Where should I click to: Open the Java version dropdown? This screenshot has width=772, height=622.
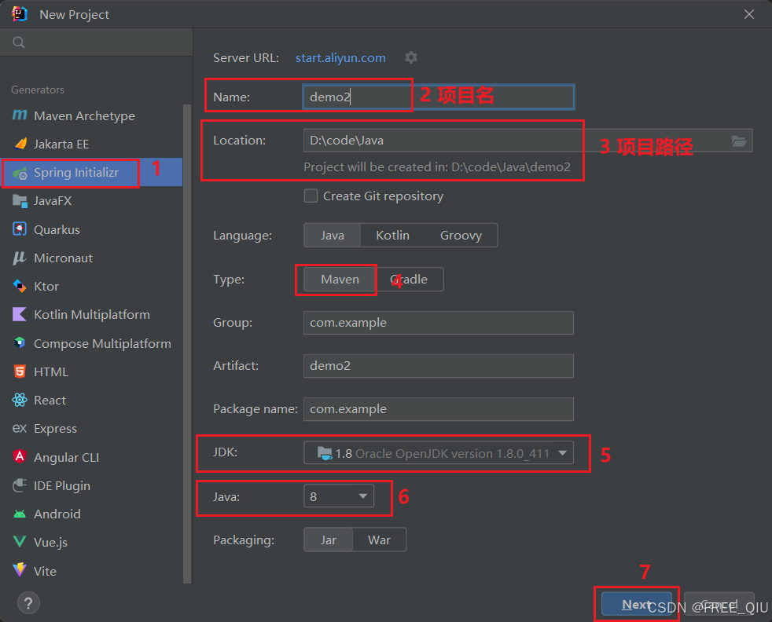click(339, 496)
